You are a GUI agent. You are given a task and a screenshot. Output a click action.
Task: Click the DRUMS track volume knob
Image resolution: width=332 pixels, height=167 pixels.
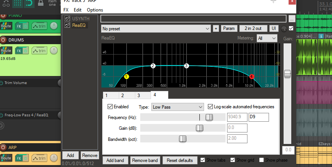click(x=54, y=51)
